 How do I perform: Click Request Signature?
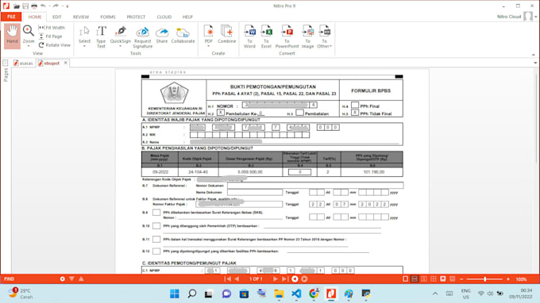click(143, 36)
